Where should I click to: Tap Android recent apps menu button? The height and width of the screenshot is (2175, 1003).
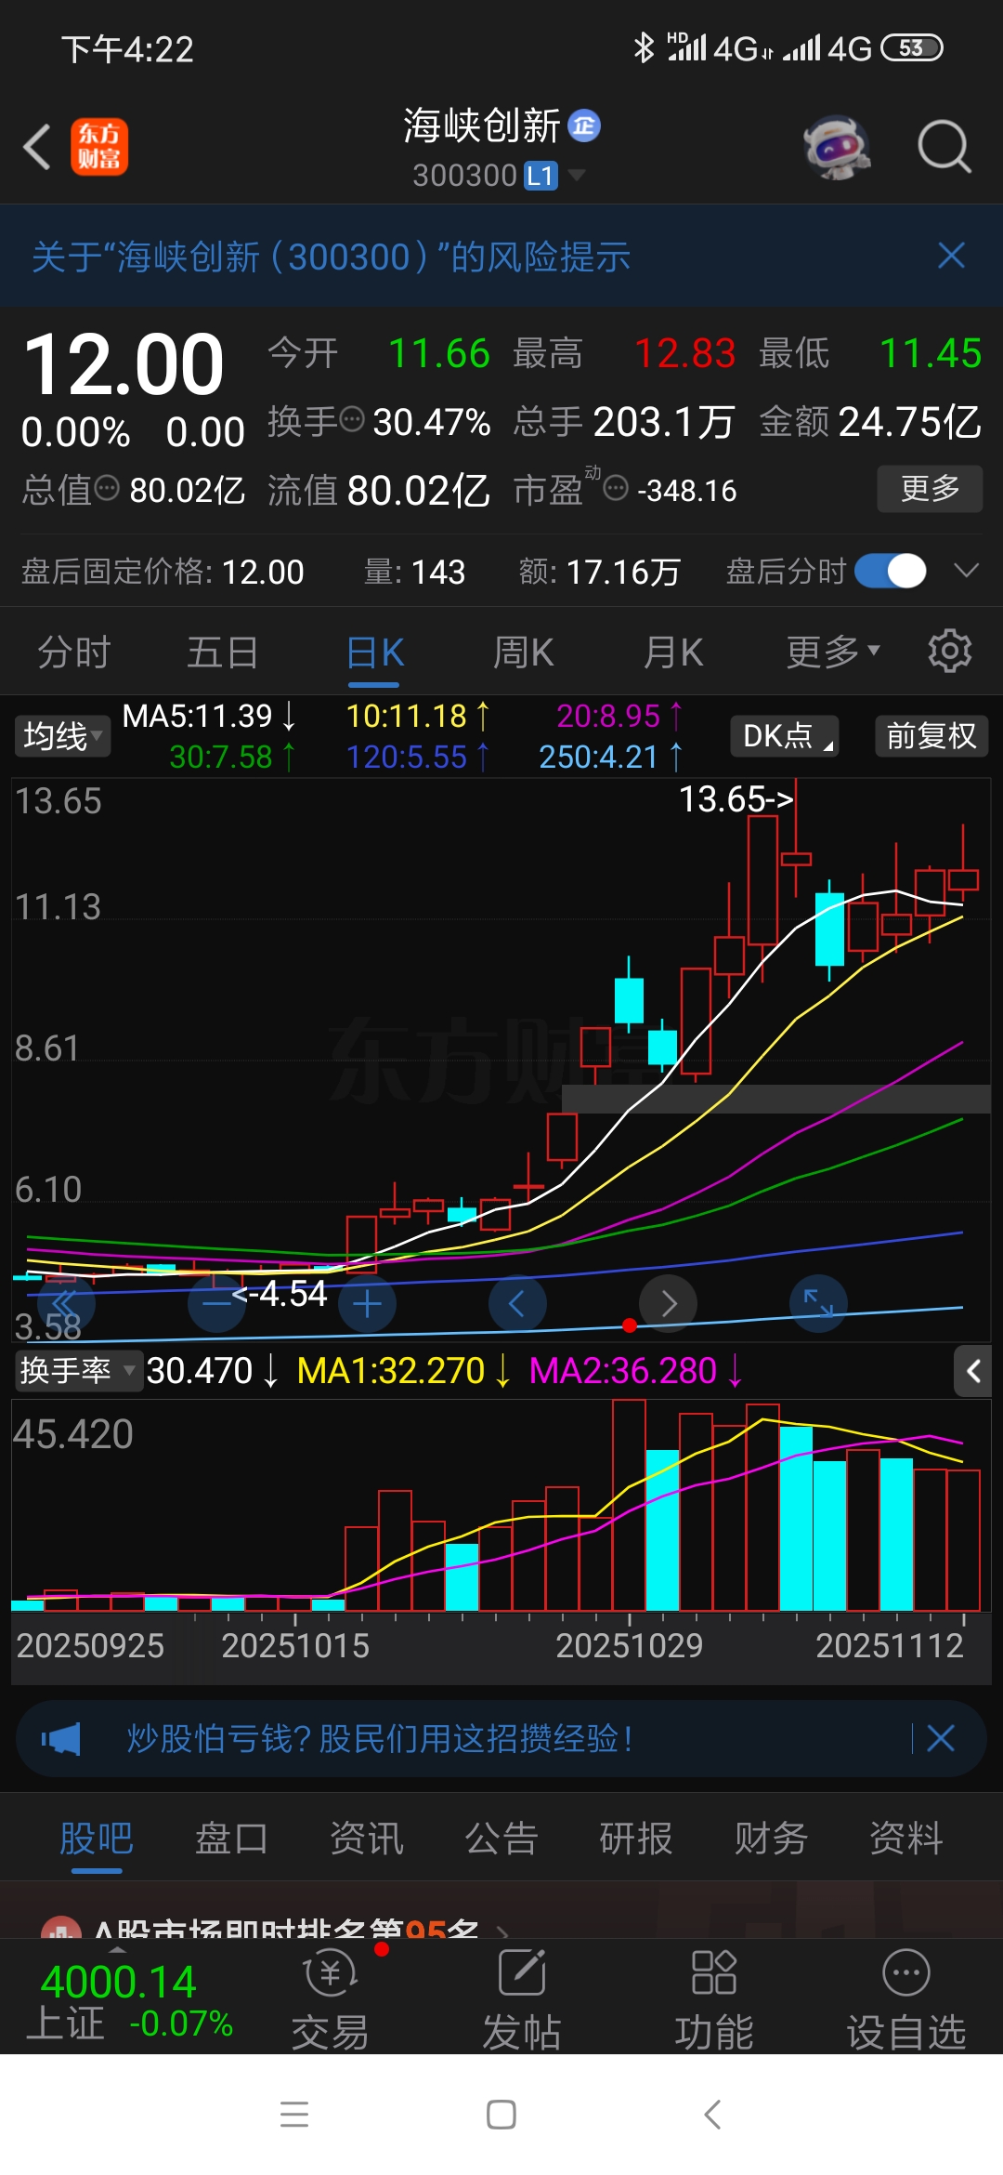coord(294,2115)
